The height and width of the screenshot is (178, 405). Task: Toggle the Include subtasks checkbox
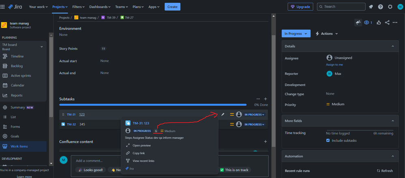click(x=328, y=140)
